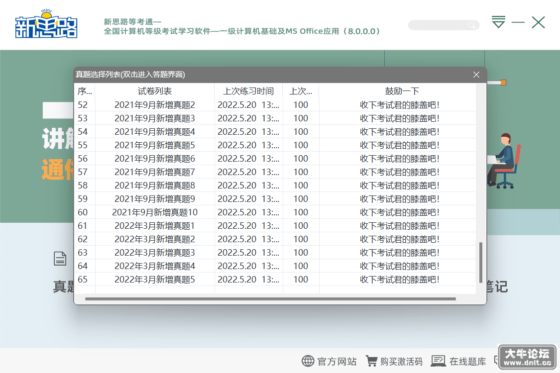Select 2021年9月新增真题6
Viewport: 560px width, 373px height.
tap(155, 159)
